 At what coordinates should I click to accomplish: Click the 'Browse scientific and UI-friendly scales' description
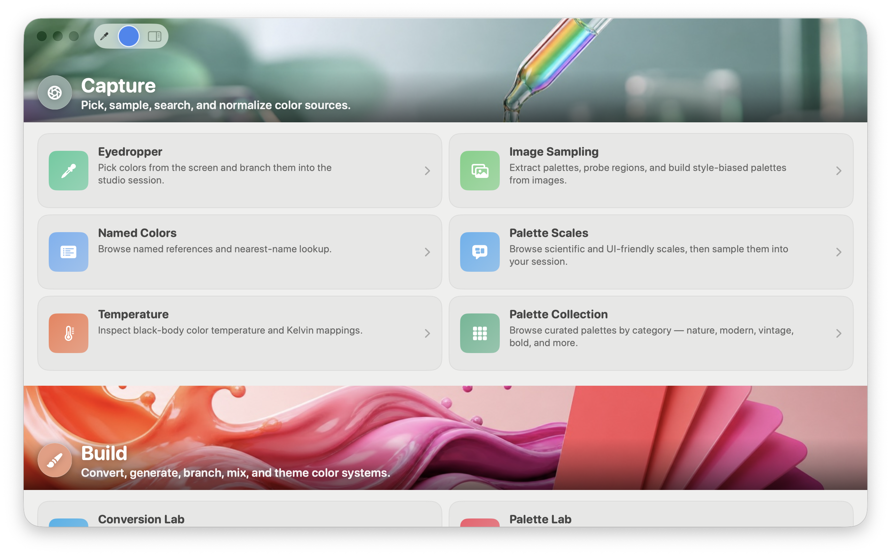649,255
